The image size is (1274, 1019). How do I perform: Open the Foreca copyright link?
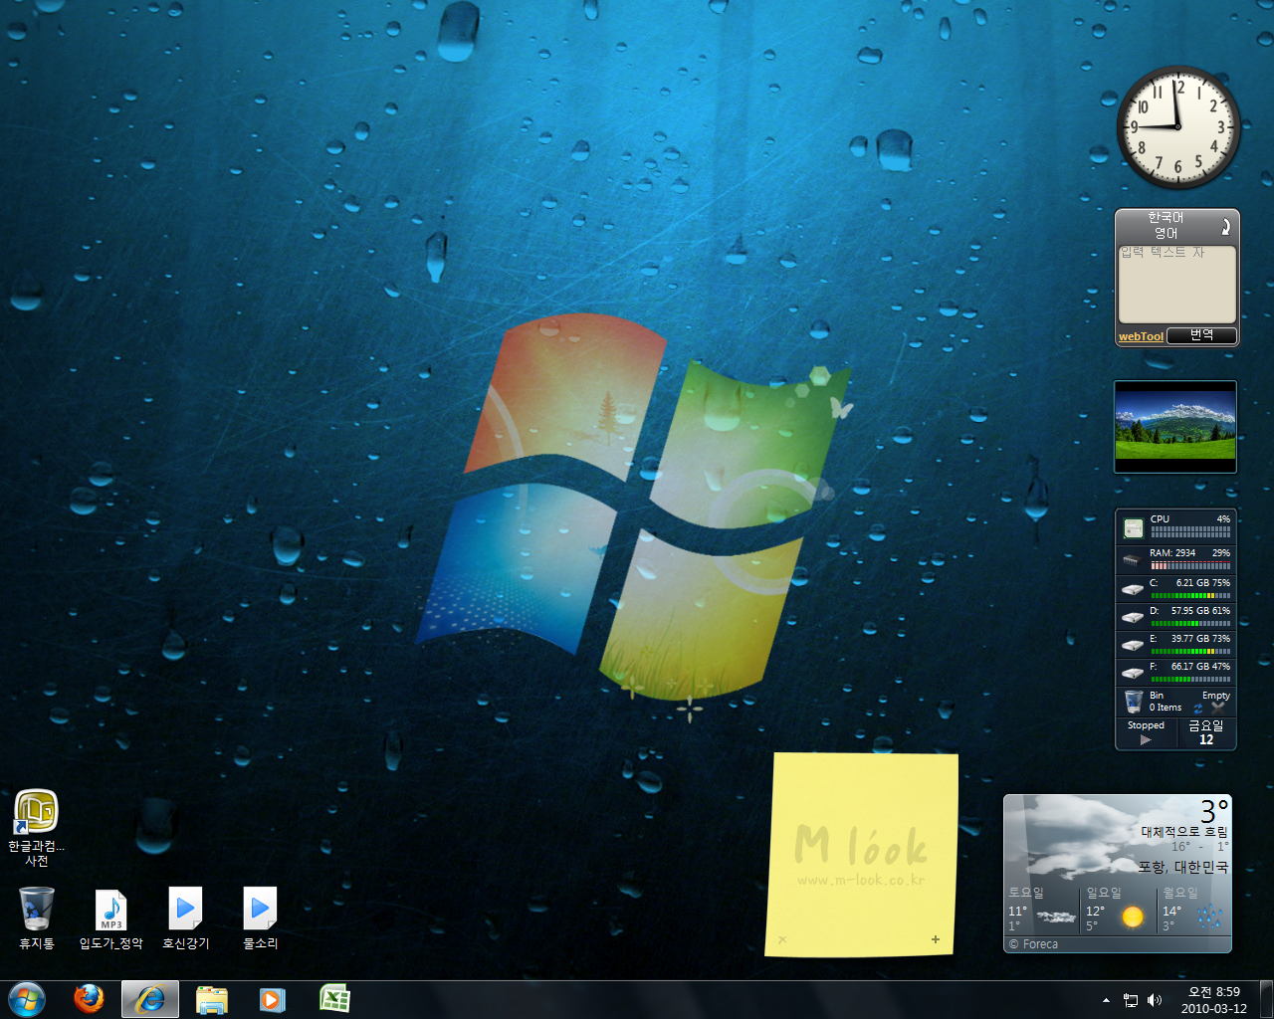pyautogui.click(x=1033, y=944)
